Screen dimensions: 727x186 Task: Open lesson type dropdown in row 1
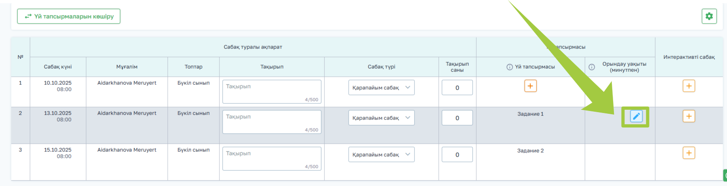coord(381,88)
